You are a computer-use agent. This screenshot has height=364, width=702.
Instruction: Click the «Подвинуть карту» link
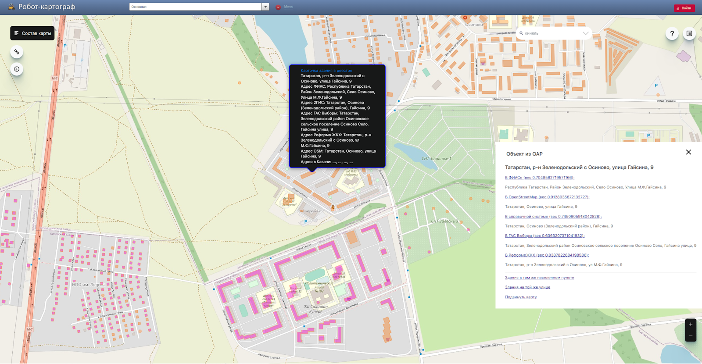click(521, 297)
